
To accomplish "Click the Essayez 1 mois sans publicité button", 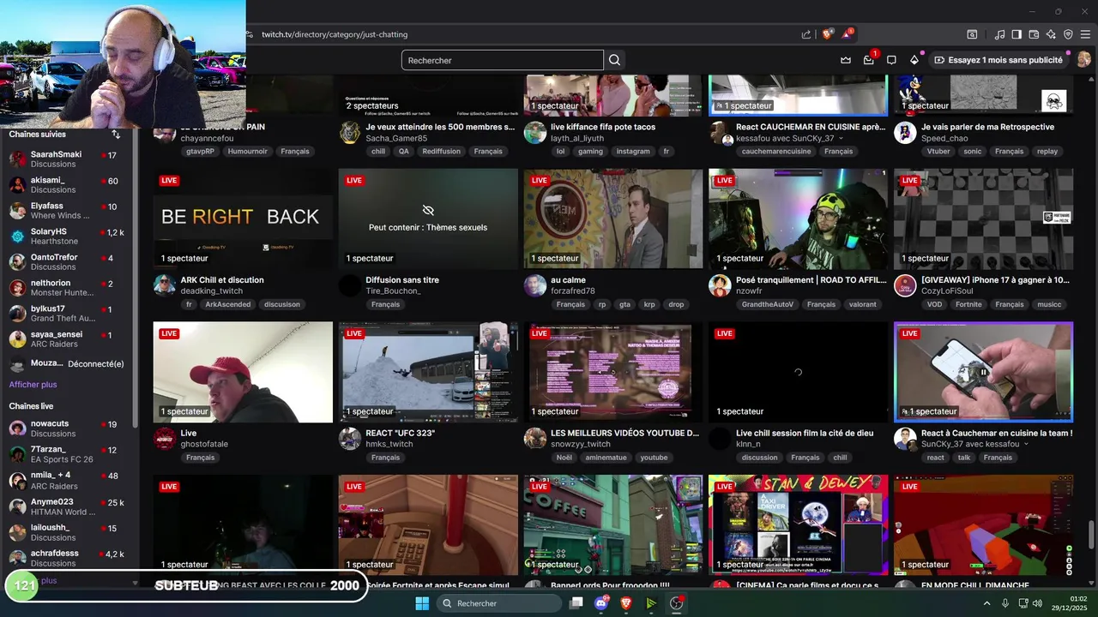I will 999,60.
